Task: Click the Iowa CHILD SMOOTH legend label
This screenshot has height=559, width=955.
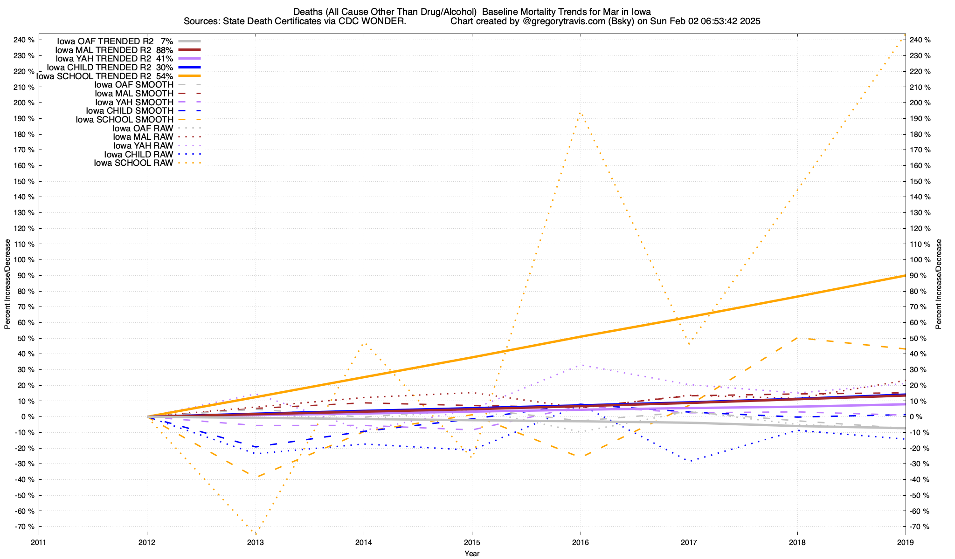Action: [130, 111]
